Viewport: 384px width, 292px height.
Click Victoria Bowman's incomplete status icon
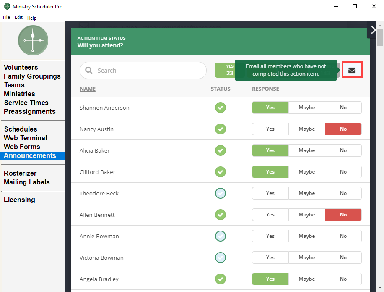click(221, 258)
